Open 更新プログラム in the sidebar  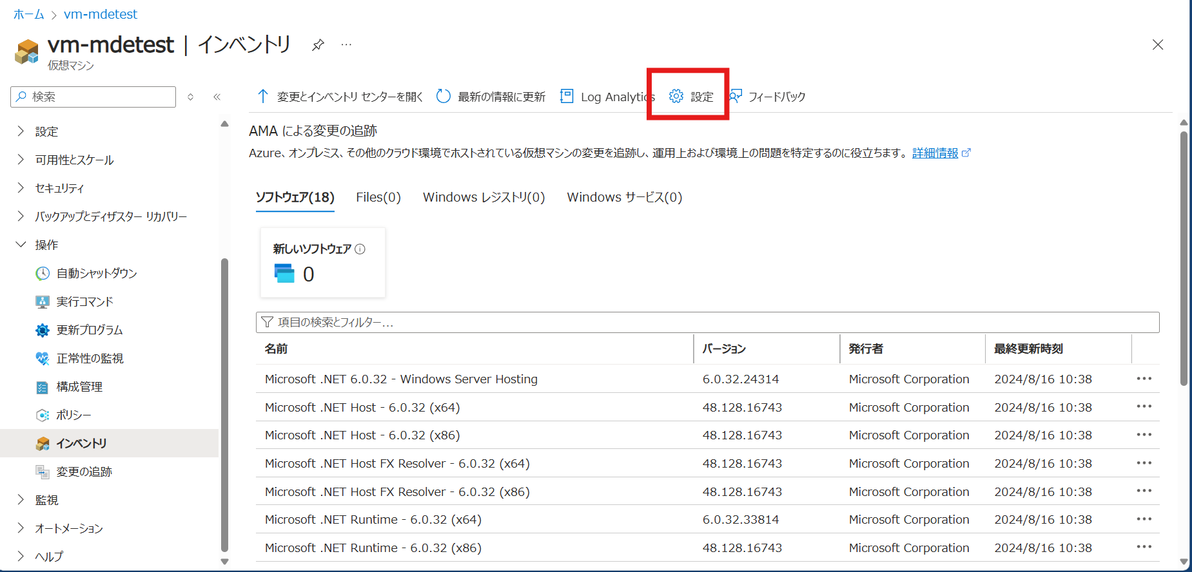pos(89,330)
